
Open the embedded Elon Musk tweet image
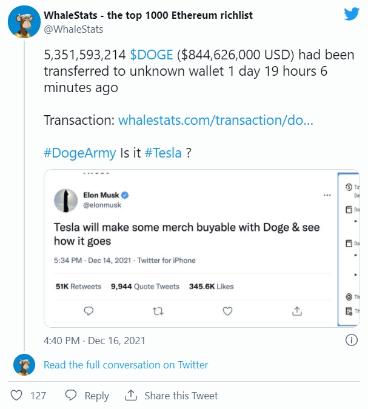point(190,248)
